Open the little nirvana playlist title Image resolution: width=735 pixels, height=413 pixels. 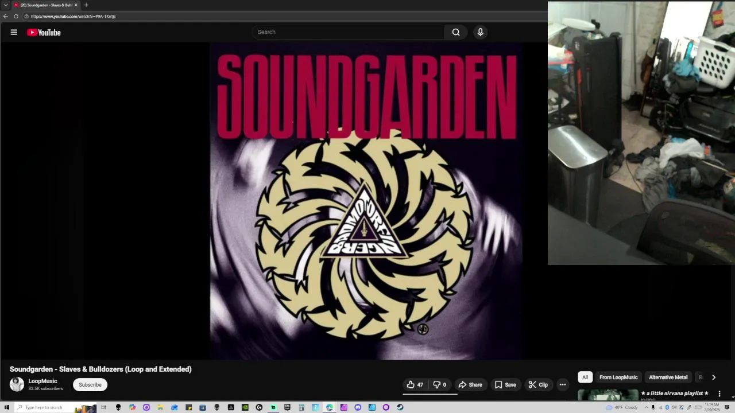675,393
